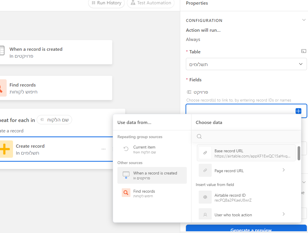Collapse the Configuration section chevron
This screenshot has width=308, height=233.
point(304,20)
